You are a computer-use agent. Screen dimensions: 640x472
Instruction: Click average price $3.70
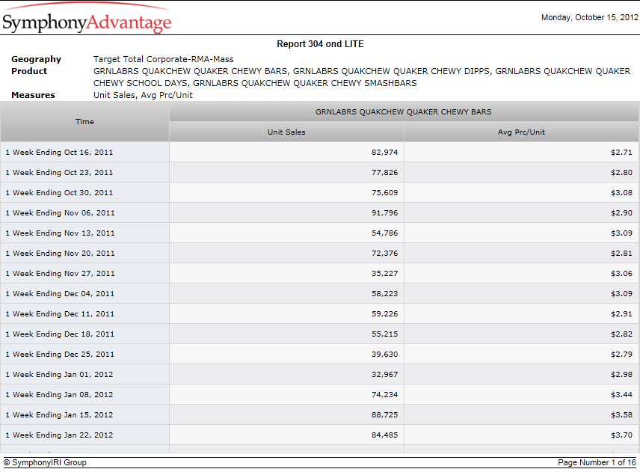(x=621, y=435)
